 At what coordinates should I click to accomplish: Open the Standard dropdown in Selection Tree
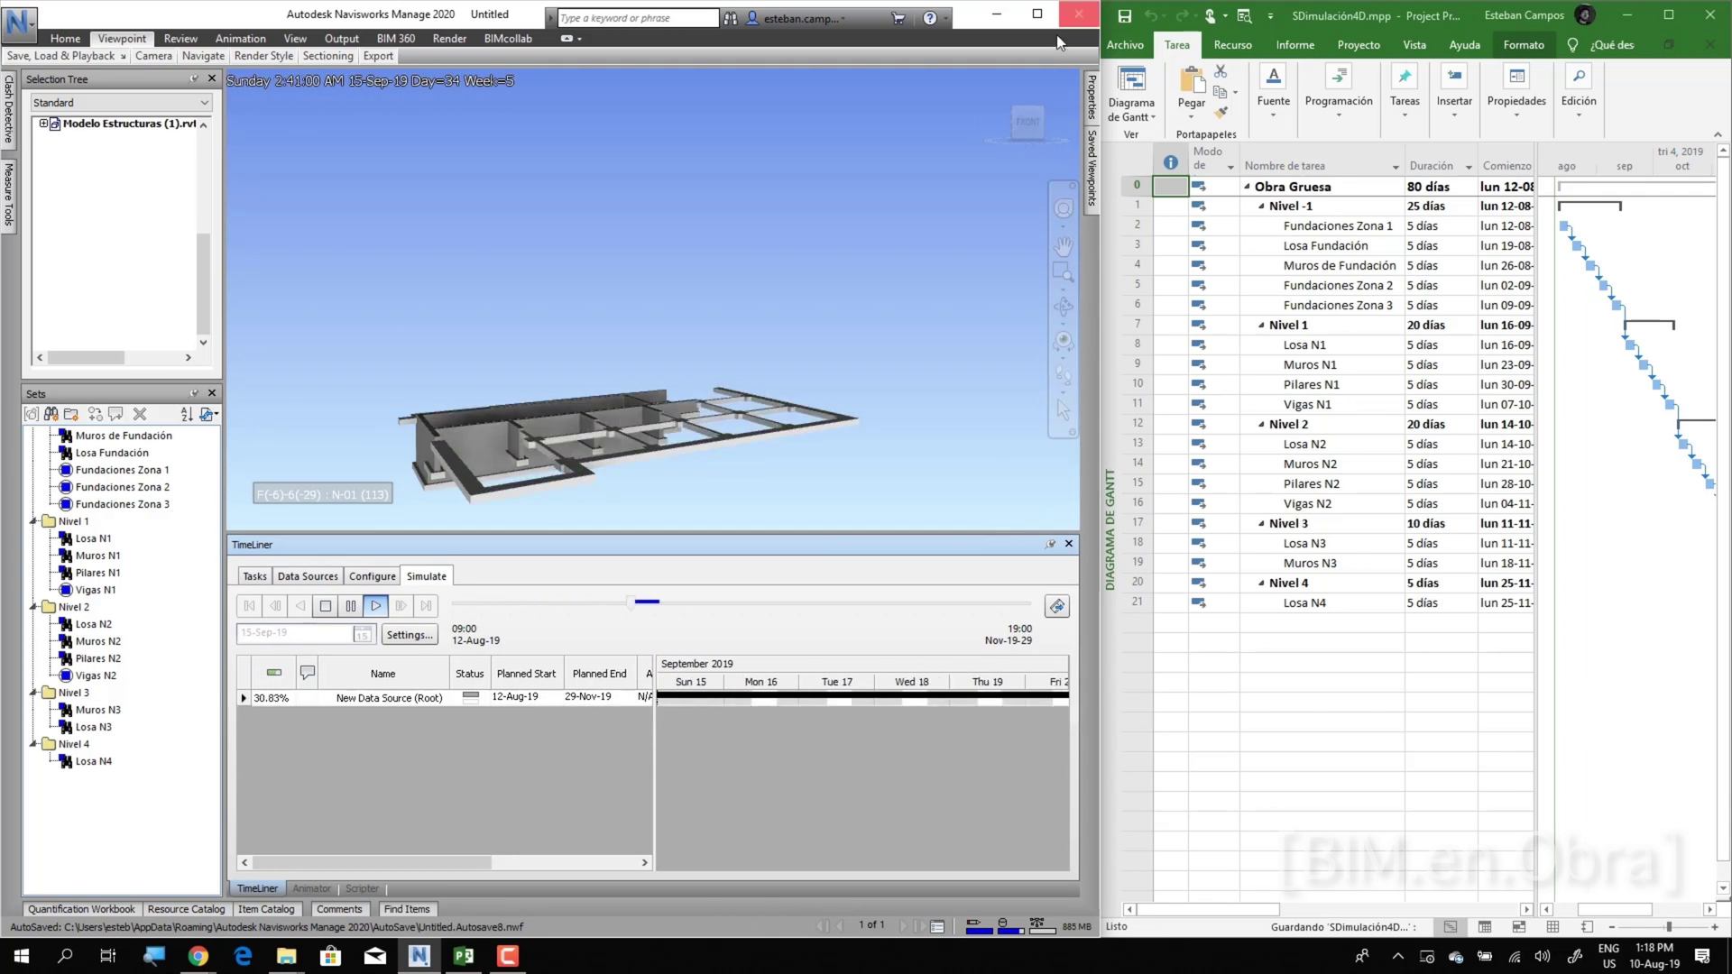204,103
